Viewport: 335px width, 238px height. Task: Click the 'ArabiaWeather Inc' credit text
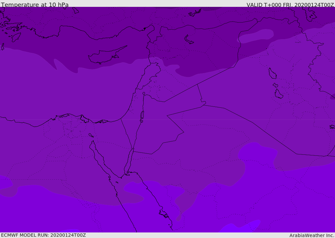(x=311, y=235)
